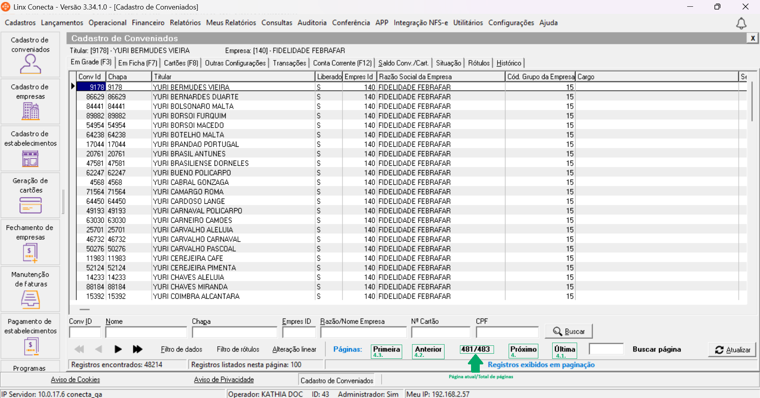Screen dimensions: 760x398
Task: Click the grid's vertical scrollbar thumb
Action: tap(752, 101)
